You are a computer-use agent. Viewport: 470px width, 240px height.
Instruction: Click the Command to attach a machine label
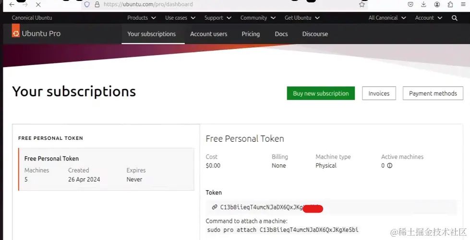pos(246,221)
